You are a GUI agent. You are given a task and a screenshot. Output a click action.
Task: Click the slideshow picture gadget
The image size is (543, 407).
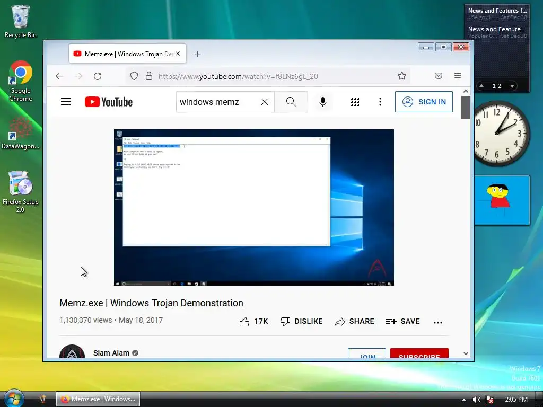coord(502,200)
